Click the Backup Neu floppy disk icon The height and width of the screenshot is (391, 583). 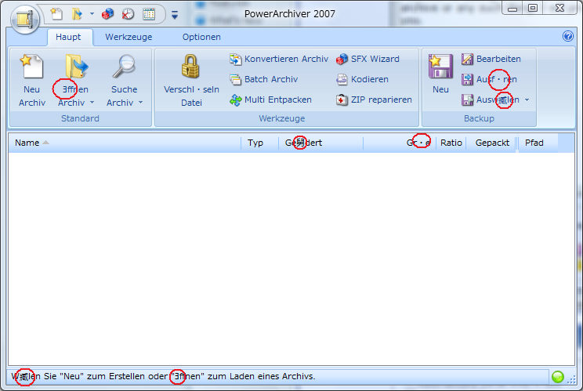coord(440,67)
